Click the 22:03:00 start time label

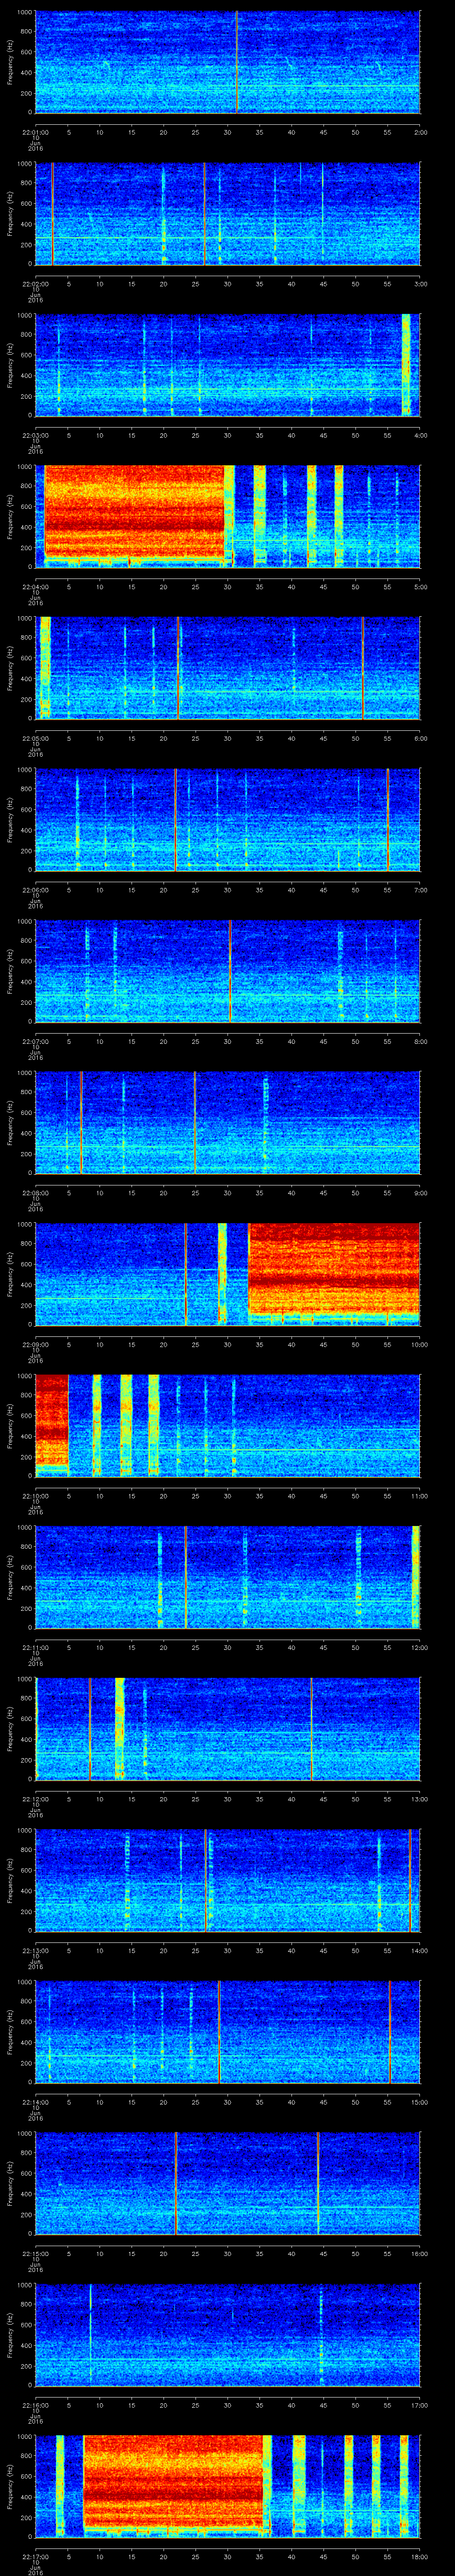click(x=35, y=435)
